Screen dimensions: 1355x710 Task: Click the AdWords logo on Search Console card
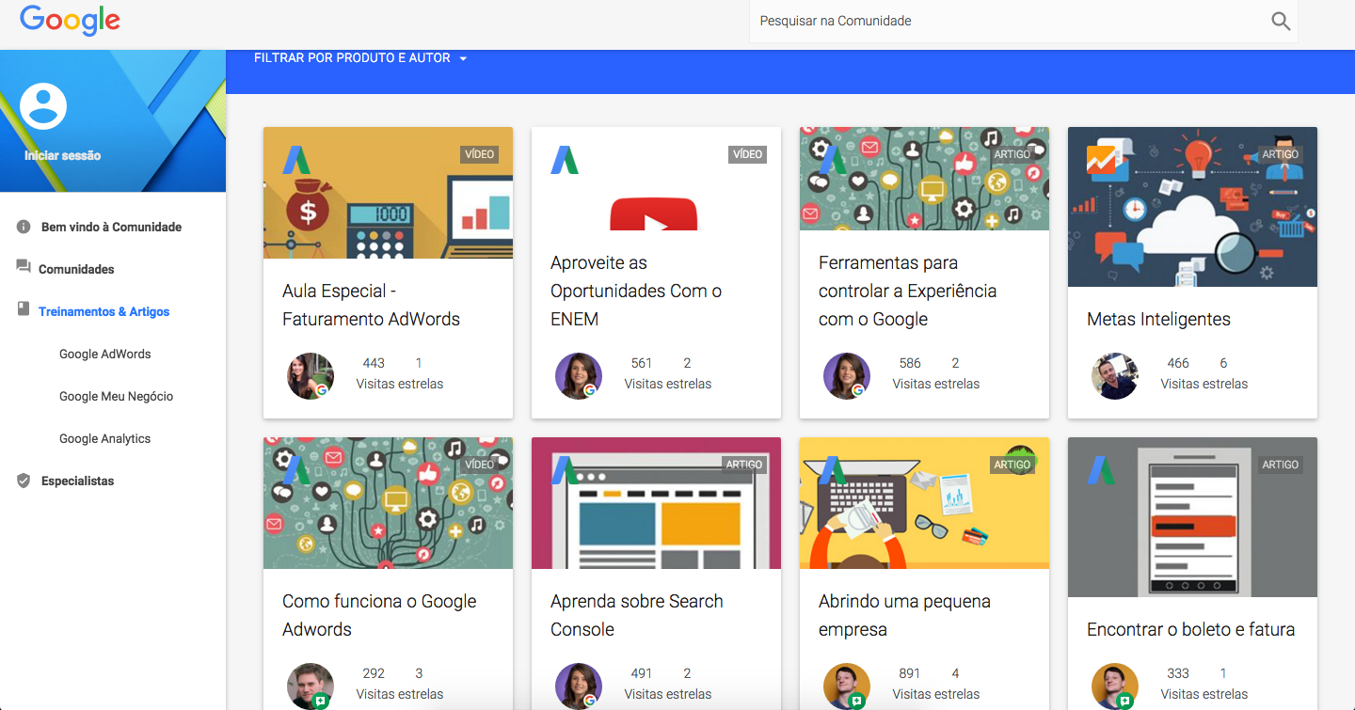(565, 470)
